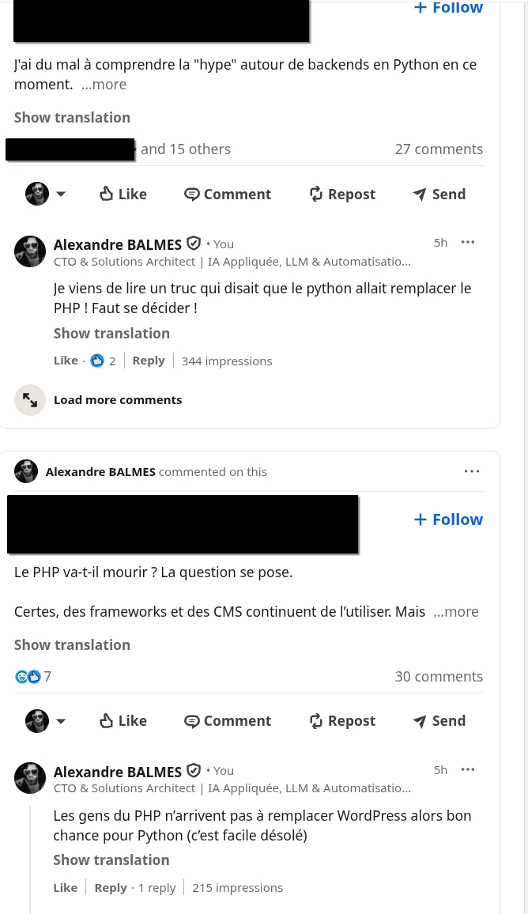Expand truncated PHP post with more
The image size is (528, 914).
click(x=456, y=612)
